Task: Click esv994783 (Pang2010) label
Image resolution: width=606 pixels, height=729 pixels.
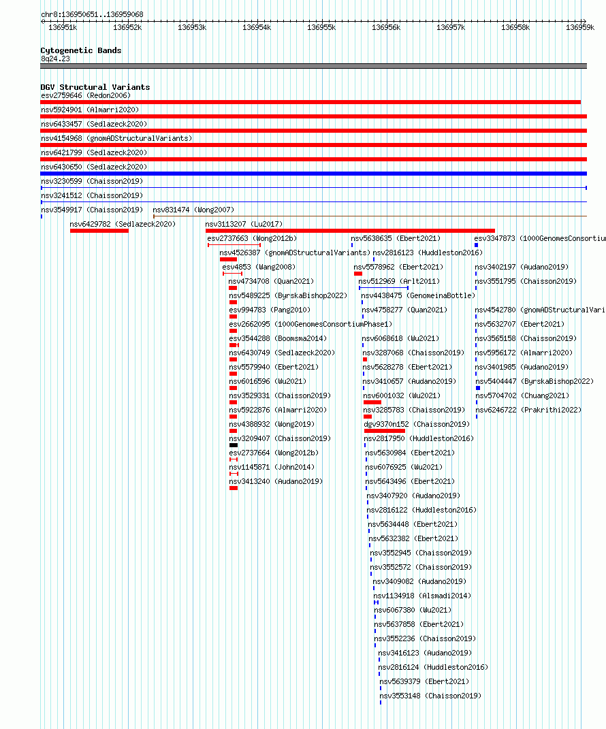Action: (x=269, y=310)
